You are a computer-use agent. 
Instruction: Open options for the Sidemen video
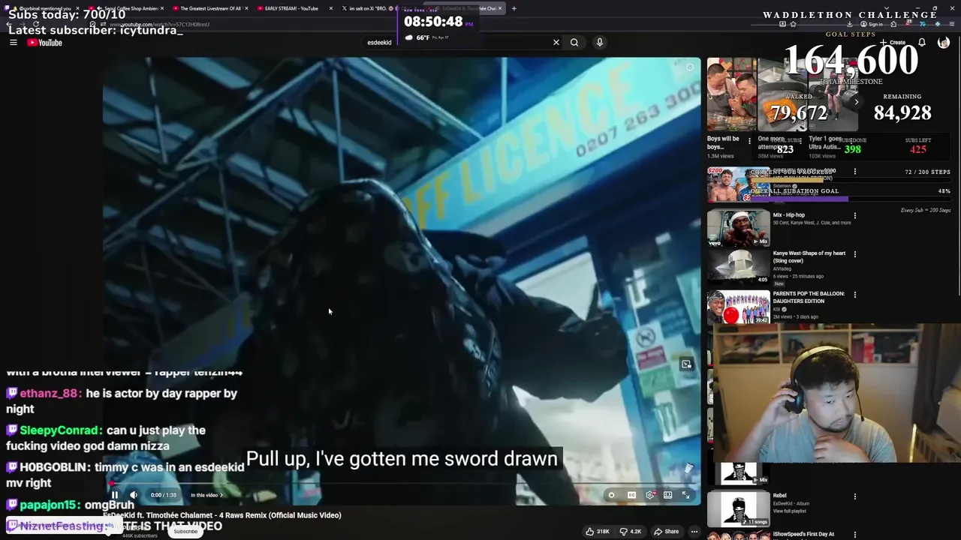(x=854, y=172)
